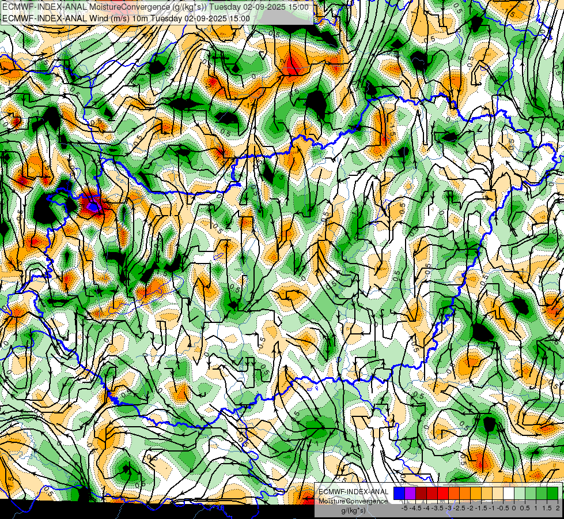Click the legend scale value '-0.5'
Screen dimensions: 564x519
(503, 508)
